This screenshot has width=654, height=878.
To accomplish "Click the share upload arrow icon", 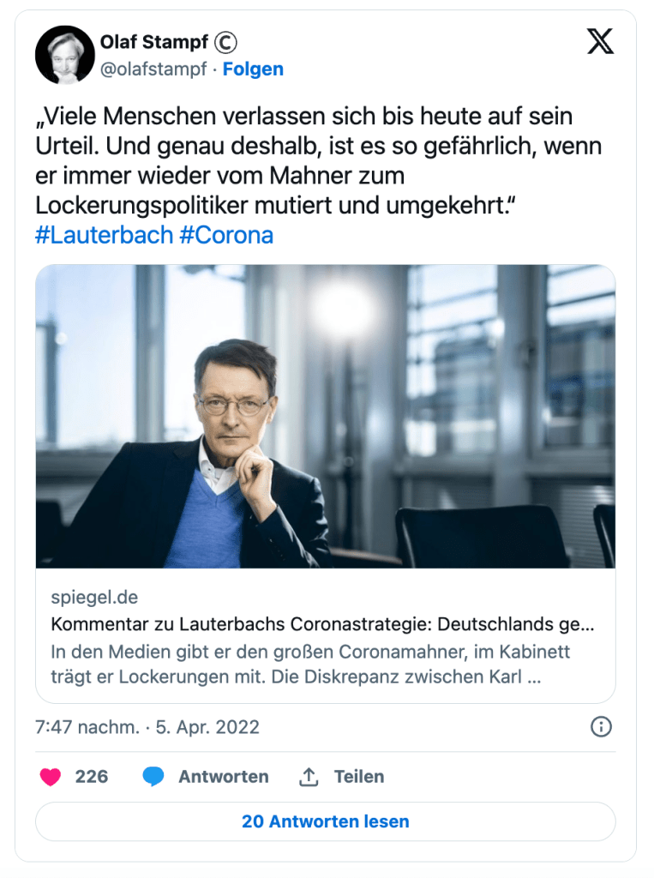I will coord(309,777).
